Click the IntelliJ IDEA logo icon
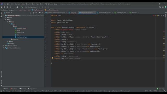This screenshot has height=94, width=167. point(2,4)
